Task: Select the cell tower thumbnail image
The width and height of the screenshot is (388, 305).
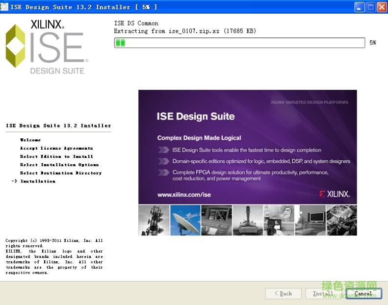Action: (x=154, y=220)
